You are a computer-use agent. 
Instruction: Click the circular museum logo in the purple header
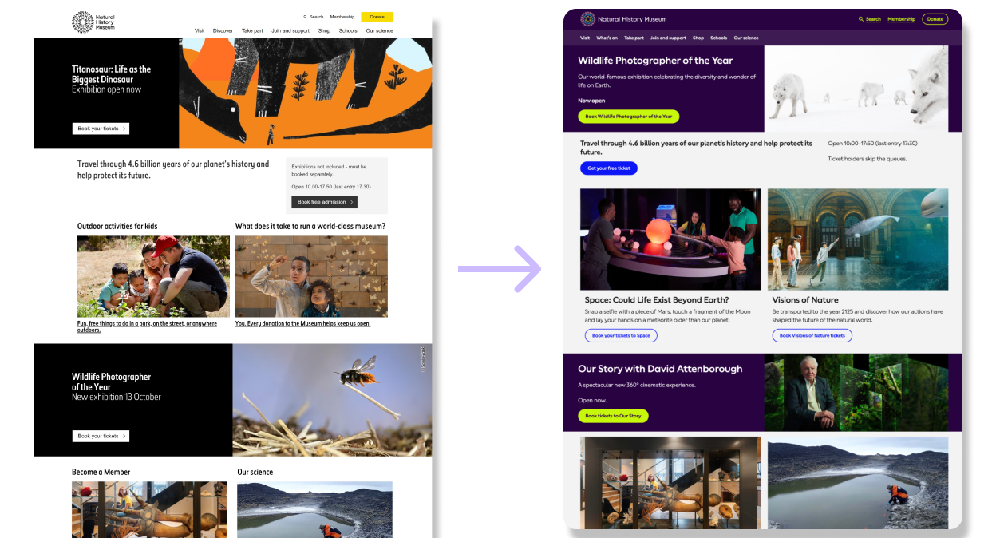coord(587,19)
